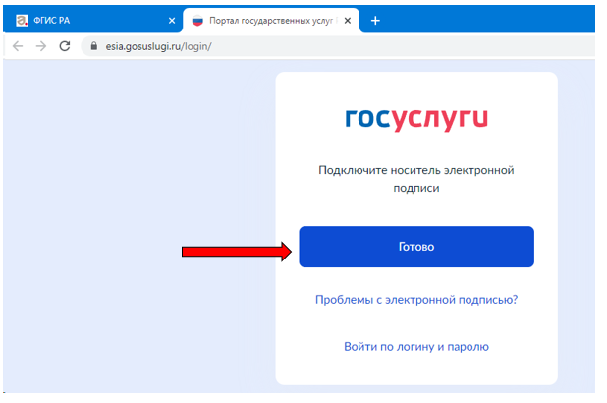This screenshot has height=403, width=607.
Task: Select the Портал государственных услуг tab
Action: pyautogui.click(x=271, y=20)
